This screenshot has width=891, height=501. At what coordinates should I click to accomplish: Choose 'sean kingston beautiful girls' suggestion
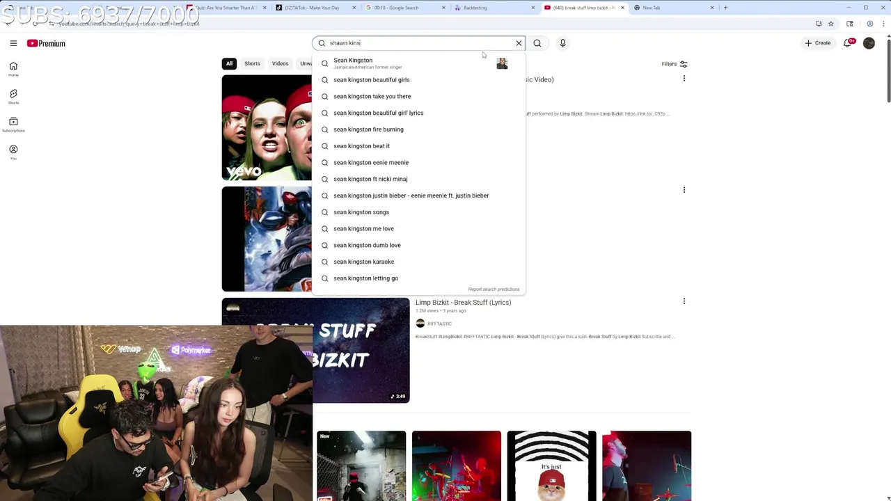pos(418,80)
